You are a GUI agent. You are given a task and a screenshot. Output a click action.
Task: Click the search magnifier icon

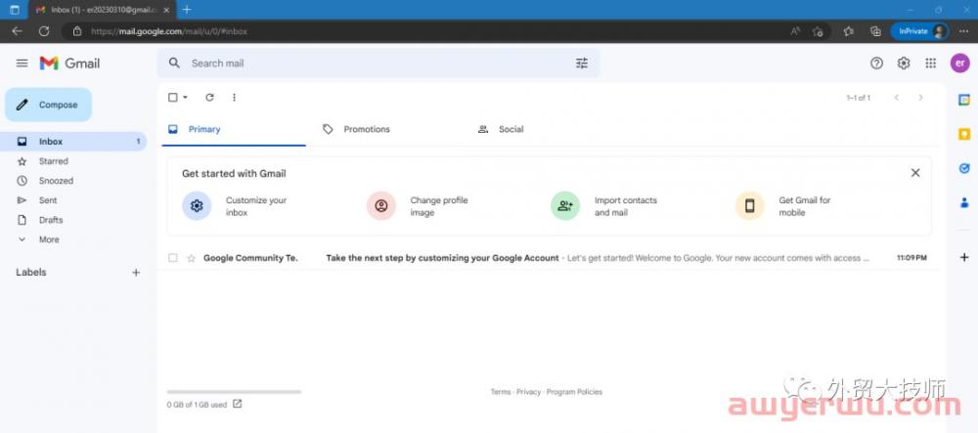coord(175,63)
